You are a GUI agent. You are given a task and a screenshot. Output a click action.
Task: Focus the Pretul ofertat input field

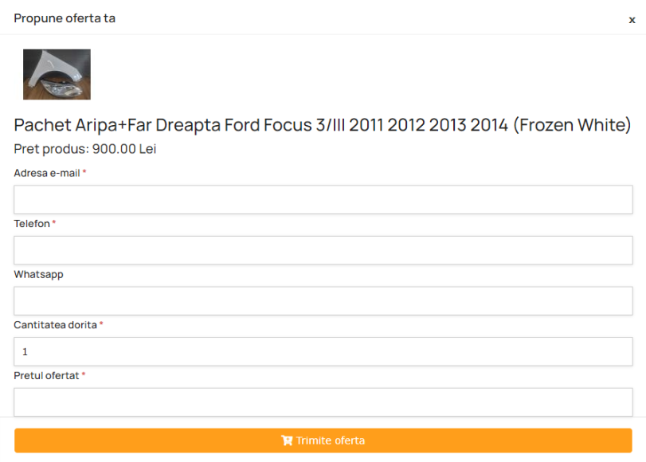(323, 401)
